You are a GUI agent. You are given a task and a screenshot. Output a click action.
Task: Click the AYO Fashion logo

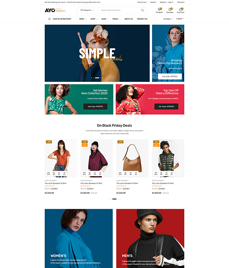coord(55,10)
